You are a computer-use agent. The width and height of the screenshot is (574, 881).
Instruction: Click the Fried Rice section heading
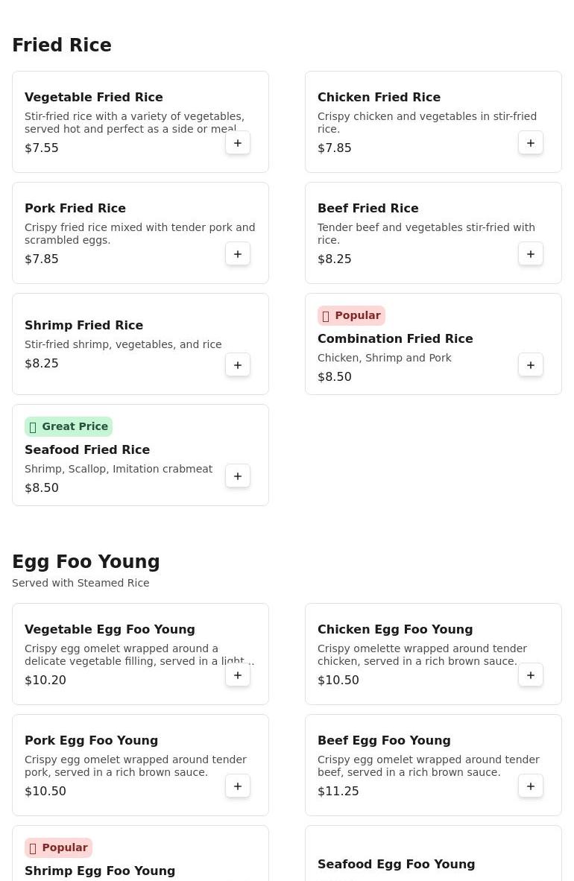click(x=62, y=45)
